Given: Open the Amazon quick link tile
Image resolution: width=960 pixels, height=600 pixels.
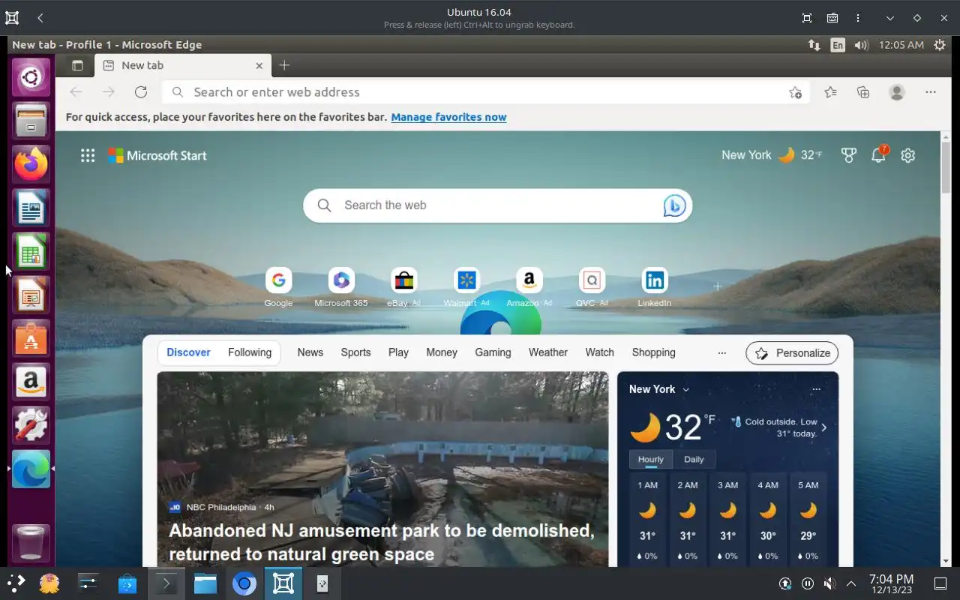Looking at the screenshot, I should pyautogui.click(x=529, y=287).
